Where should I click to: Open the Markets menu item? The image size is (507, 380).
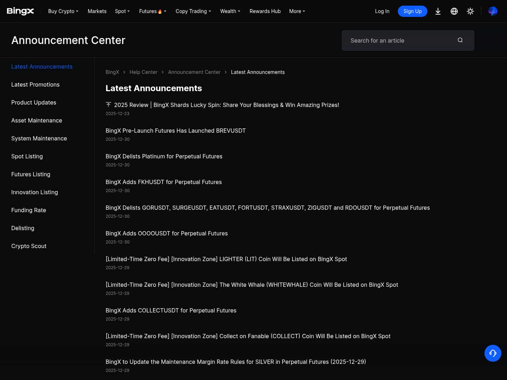click(97, 11)
